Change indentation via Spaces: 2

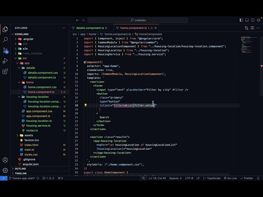coord(175,178)
